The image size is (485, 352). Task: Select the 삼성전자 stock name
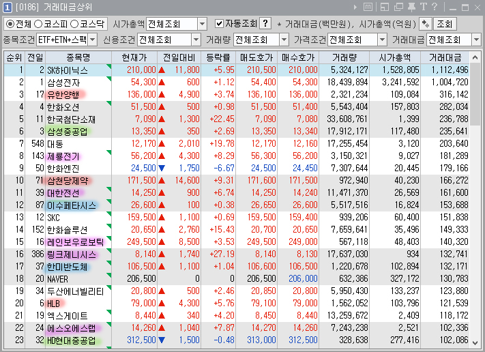(63, 83)
